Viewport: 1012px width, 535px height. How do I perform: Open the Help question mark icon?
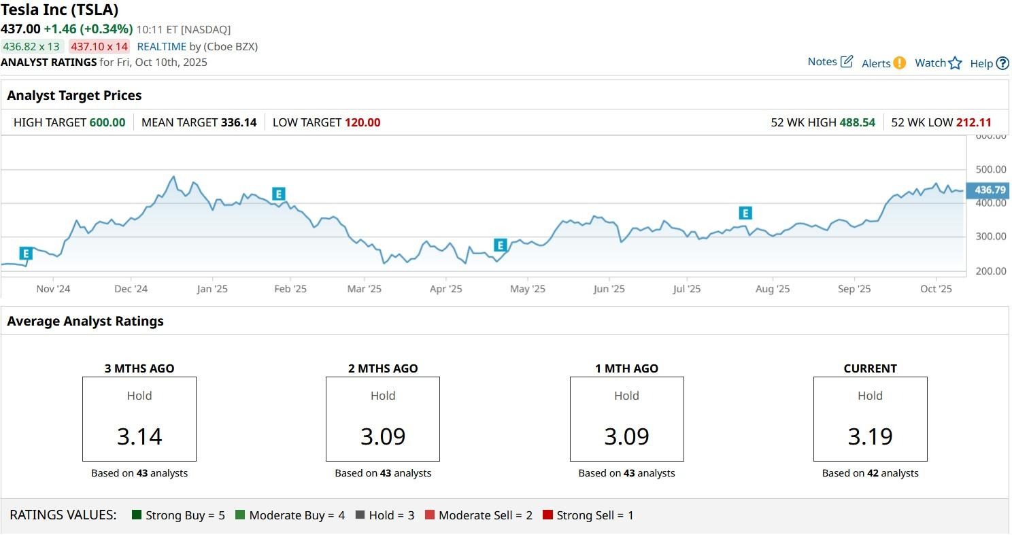click(x=1002, y=63)
